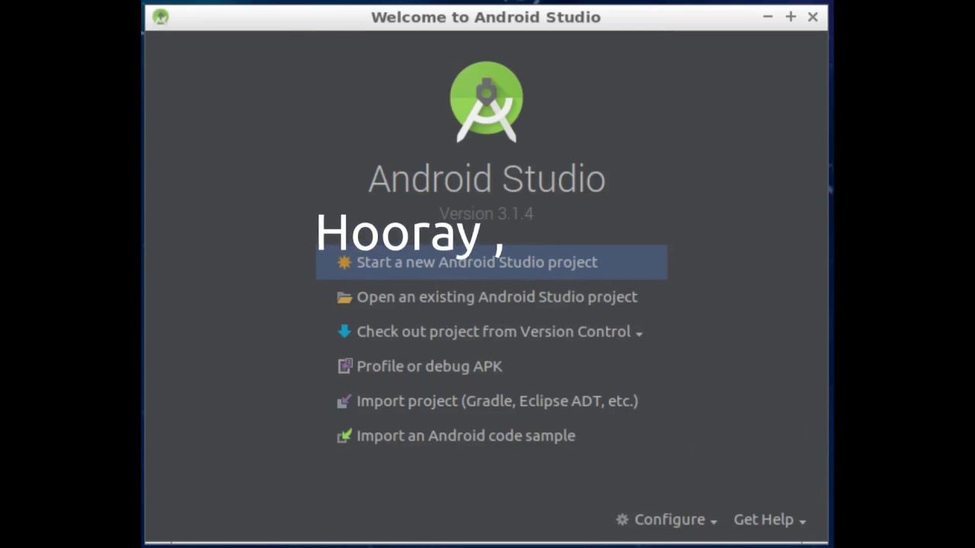Open an existing Android Studio project
The height and width of the screenshot is (548, 975).
[x=497, y=297]
